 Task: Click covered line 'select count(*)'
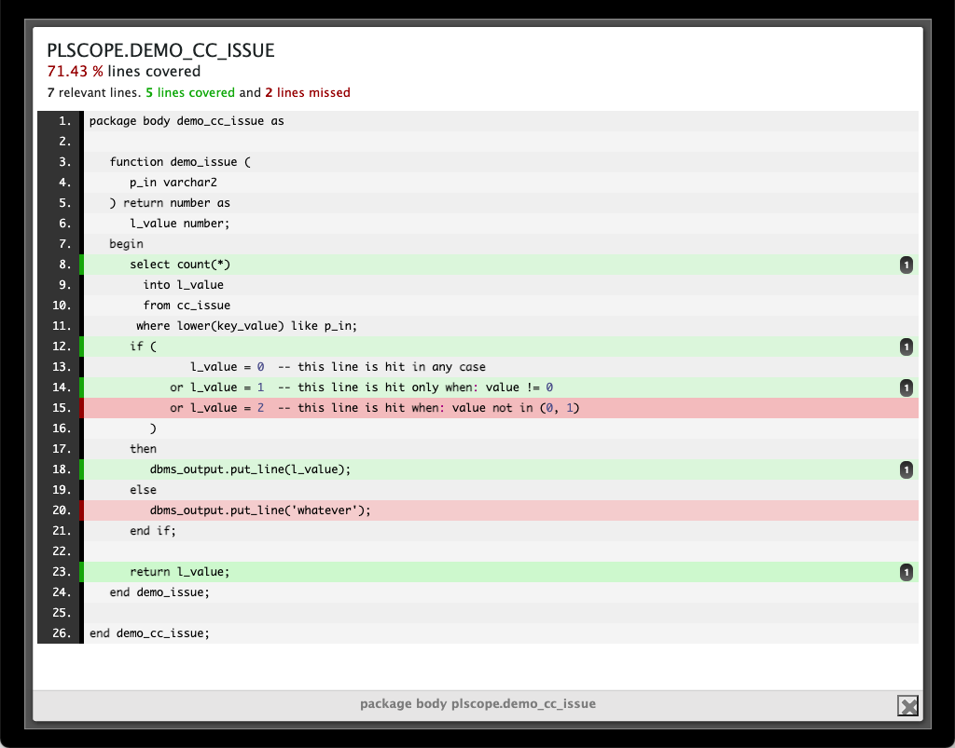coord(180,265)
